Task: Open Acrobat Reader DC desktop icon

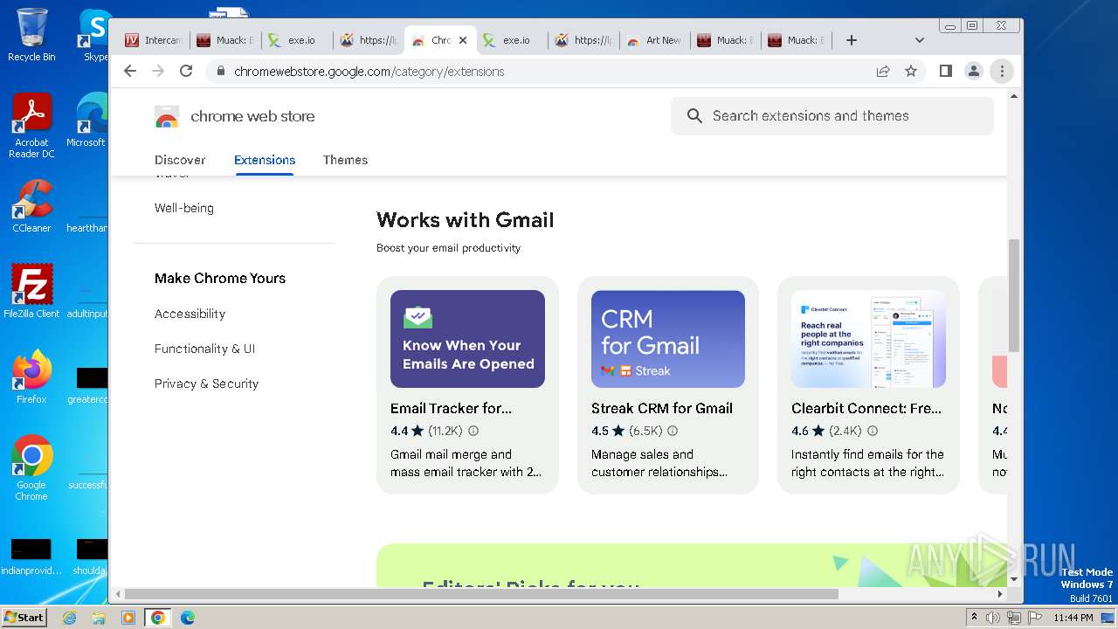Action: (x=31, y=128)
